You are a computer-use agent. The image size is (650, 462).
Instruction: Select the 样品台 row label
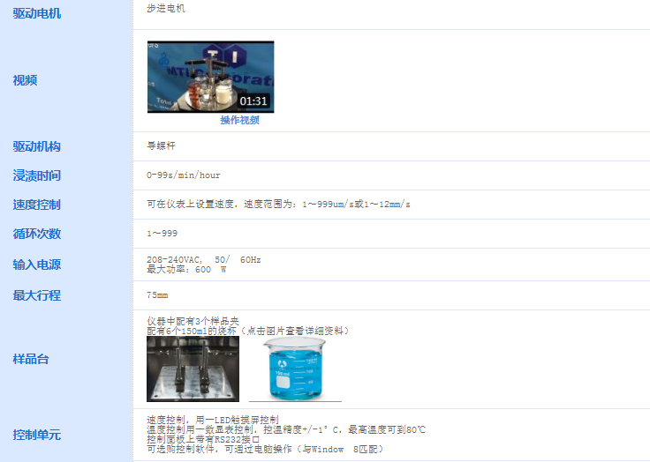[x=31, y=359]
